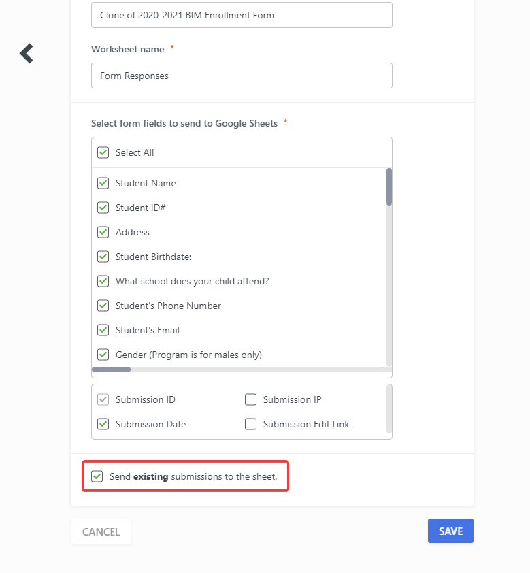Toggle the Select All checkbox
530x573 pixels.
click(103, 152)
